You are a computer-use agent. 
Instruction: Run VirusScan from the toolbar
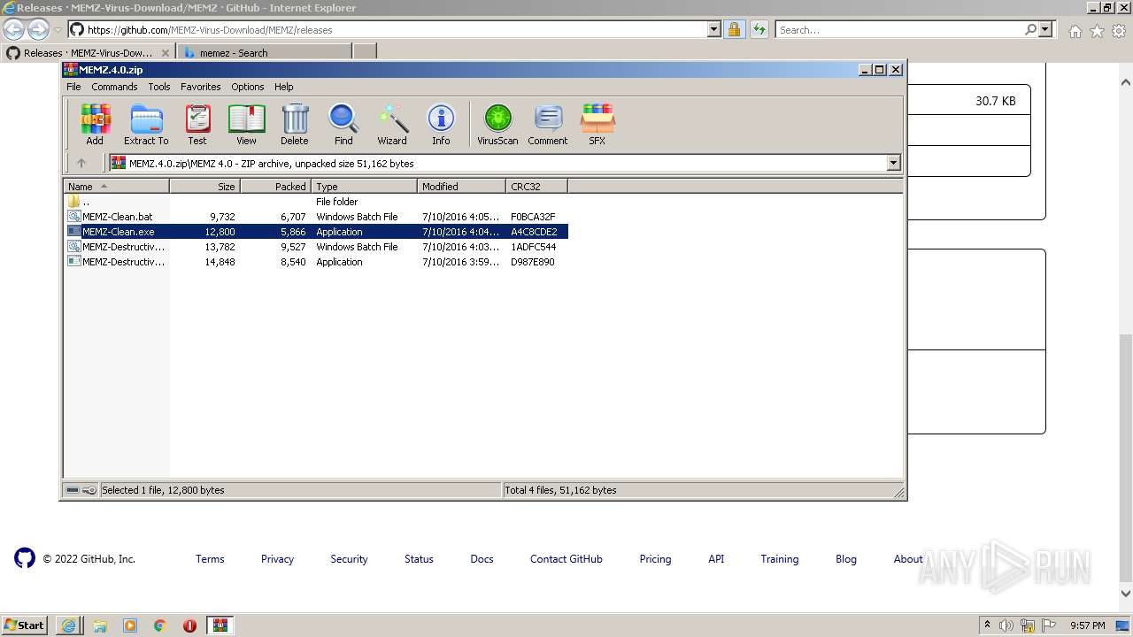(497, 124)
